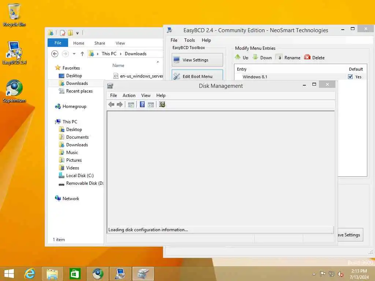375x281 pixels.
Task: Click the Save Settings button in EasyBCD
Action: [x=350, y=235]
